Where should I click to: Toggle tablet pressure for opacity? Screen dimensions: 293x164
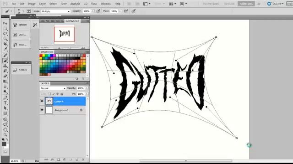(98, 11)
